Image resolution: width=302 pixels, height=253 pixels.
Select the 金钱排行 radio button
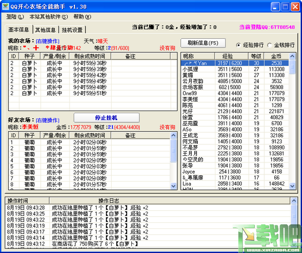tap(281, 45)
